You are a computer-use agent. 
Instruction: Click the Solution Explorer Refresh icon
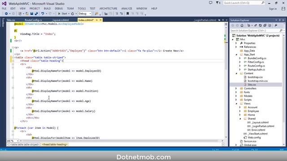coord(260,25)
